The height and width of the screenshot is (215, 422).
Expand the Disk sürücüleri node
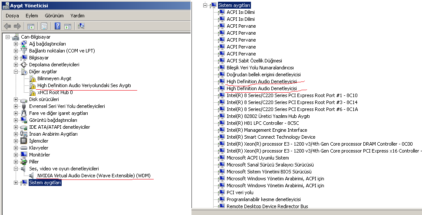click(16, 99)
